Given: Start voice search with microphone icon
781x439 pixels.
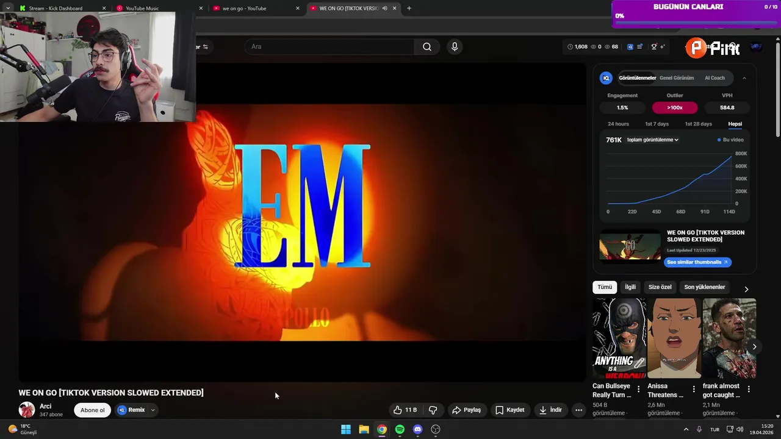Looking at the screenshot, I should [455, 47].
